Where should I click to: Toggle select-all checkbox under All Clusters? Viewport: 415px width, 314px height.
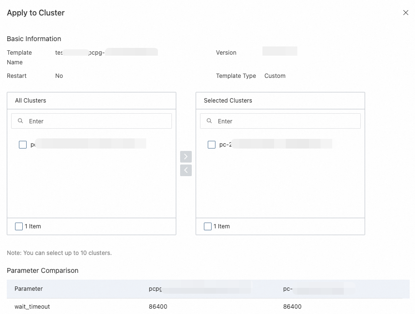click(19, 226)
